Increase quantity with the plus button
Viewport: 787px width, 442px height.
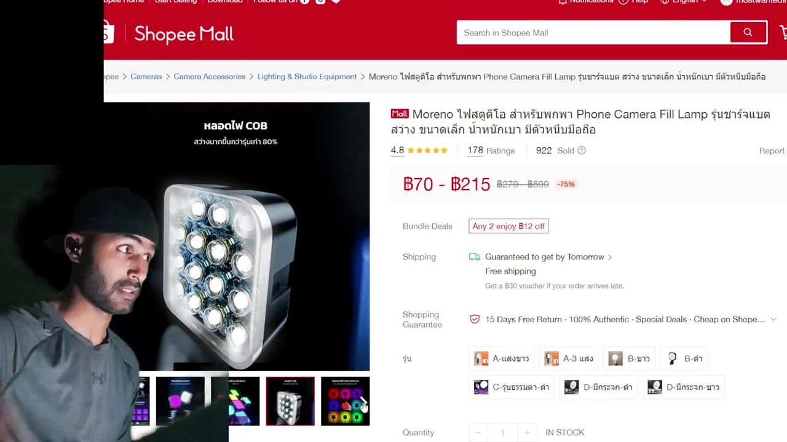coord(527,433)
